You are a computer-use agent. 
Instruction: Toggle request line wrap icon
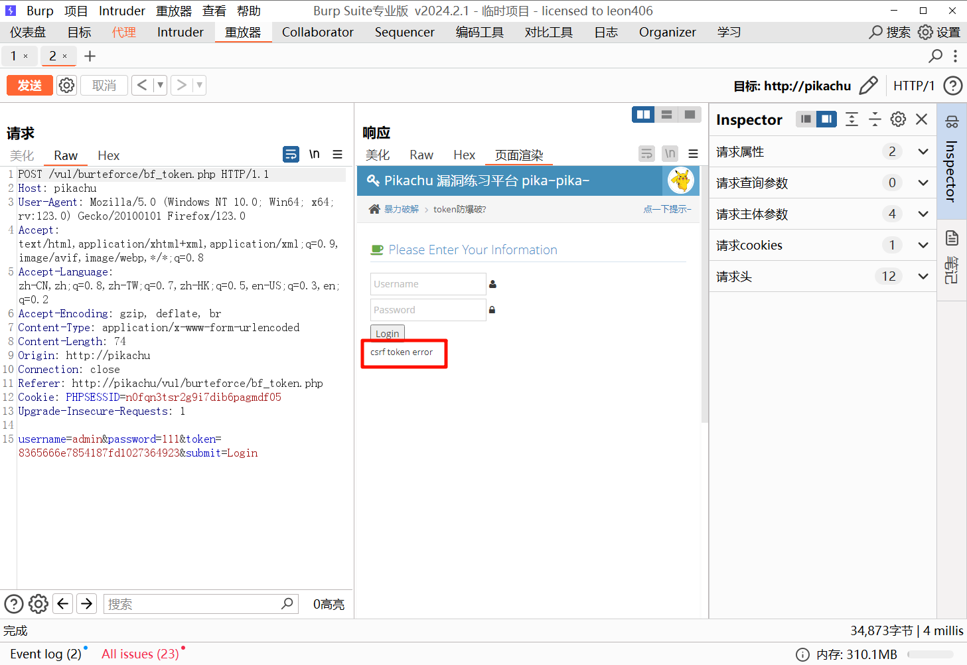(x=291, y=154)
